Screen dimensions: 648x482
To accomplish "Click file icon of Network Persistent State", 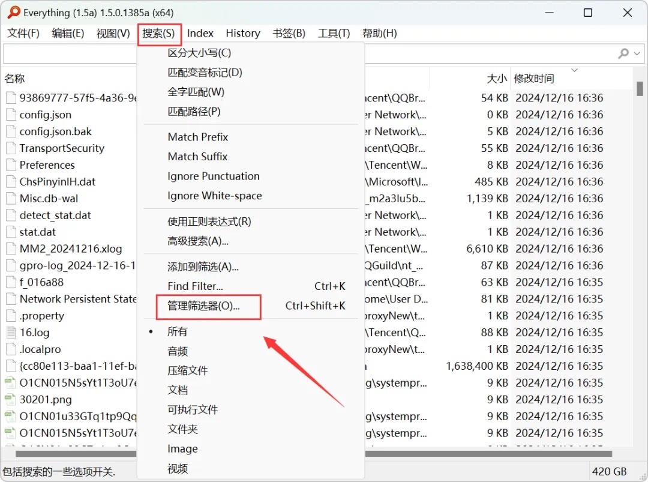I will pyautogui.click(x=11, y=299).
